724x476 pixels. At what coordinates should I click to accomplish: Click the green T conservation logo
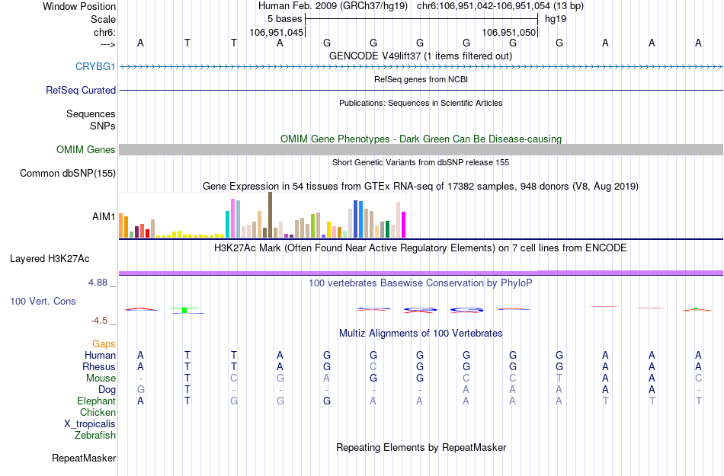184,310
